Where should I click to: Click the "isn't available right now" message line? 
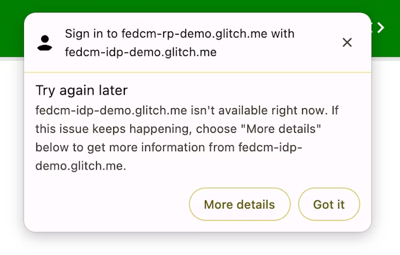(x=187, y=112)
